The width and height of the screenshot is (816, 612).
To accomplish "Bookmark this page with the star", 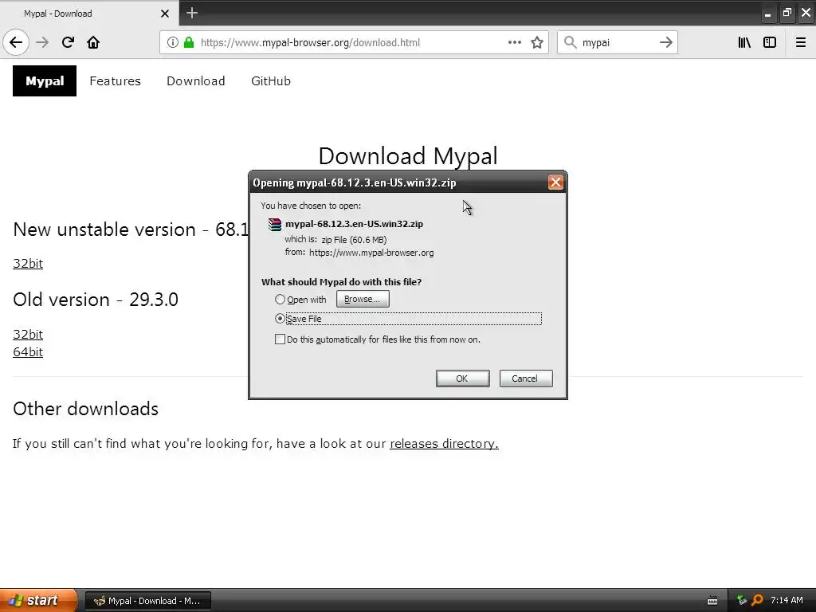I will click(x=537, y=42).
